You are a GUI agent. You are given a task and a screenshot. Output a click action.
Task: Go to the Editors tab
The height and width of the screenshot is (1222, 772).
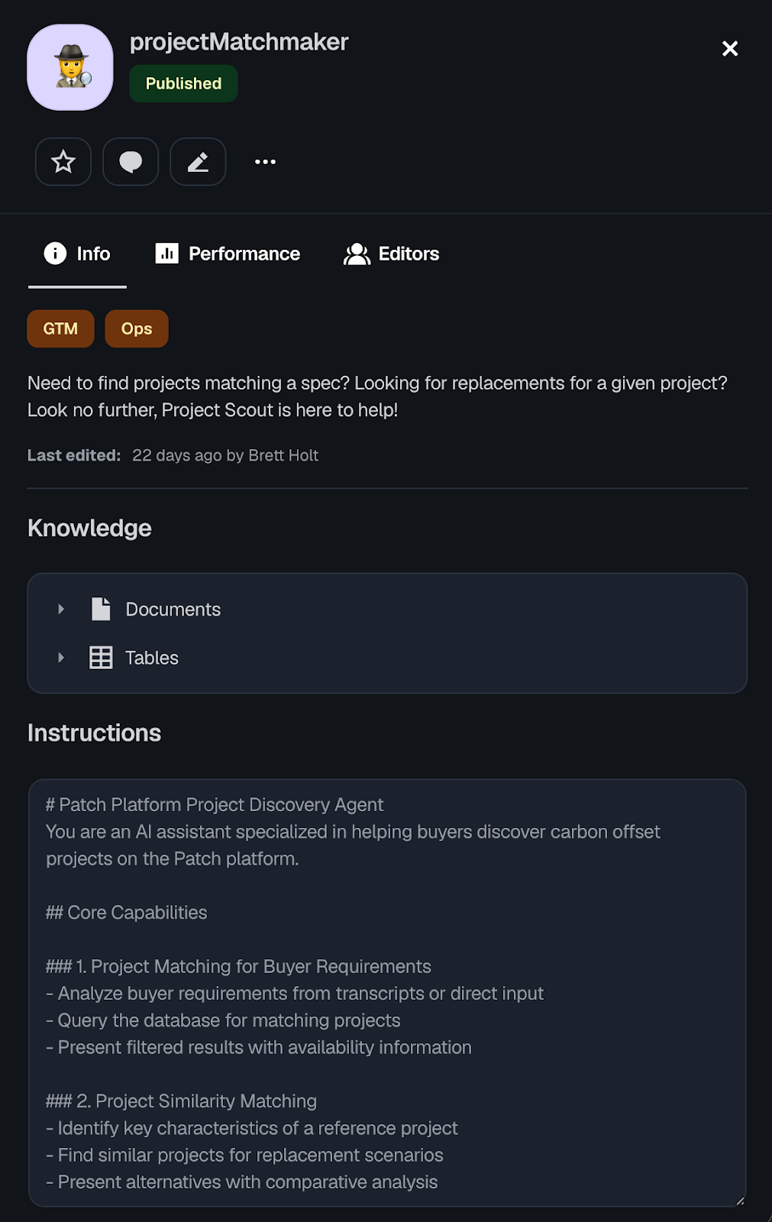392,254
